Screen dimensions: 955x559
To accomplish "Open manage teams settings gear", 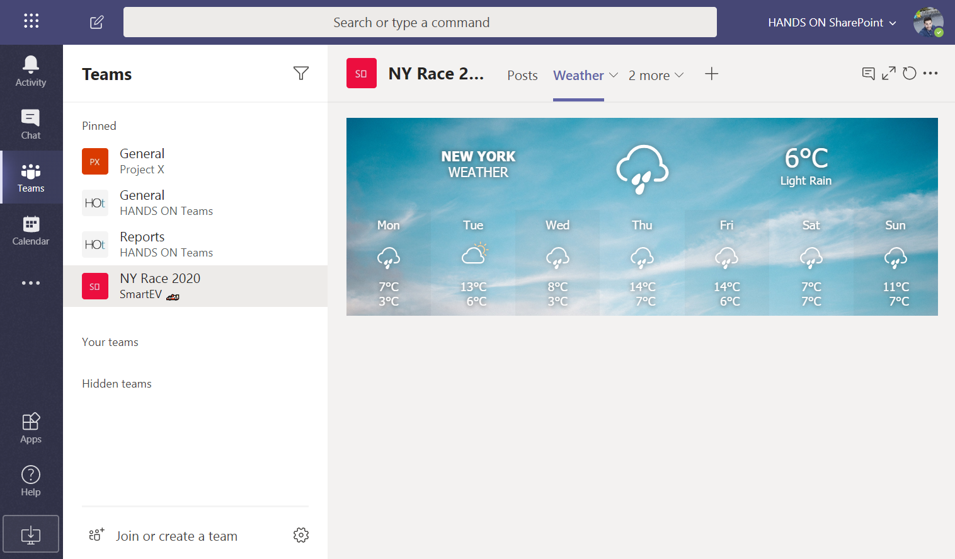I will [x=301, y=535].
